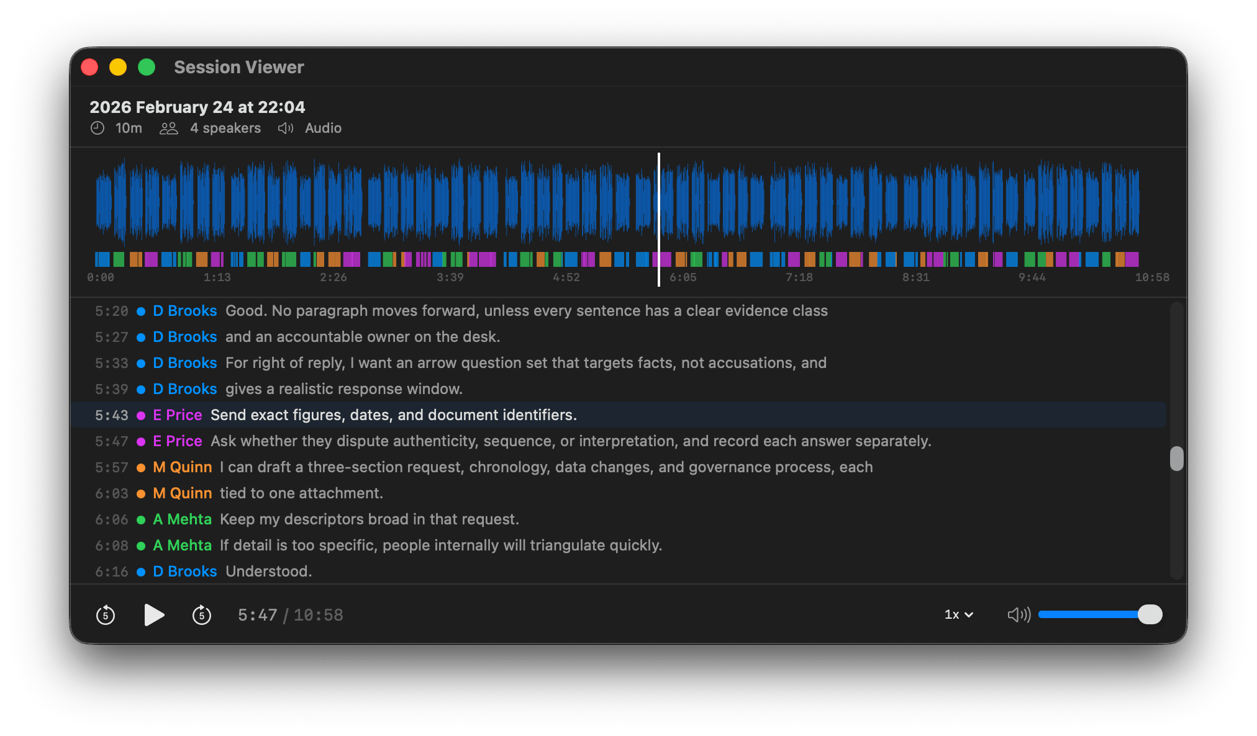Skip forward 5 seconds
Viewport: 1257px width, 736px height.
[x=201, y=615]
